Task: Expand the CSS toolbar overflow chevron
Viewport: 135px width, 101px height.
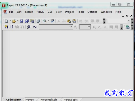Action: click(122, 27)
